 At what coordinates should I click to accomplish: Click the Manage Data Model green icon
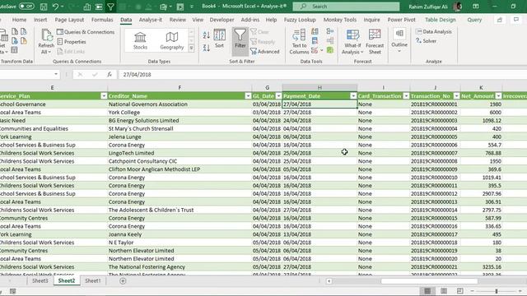click(330, 50)
